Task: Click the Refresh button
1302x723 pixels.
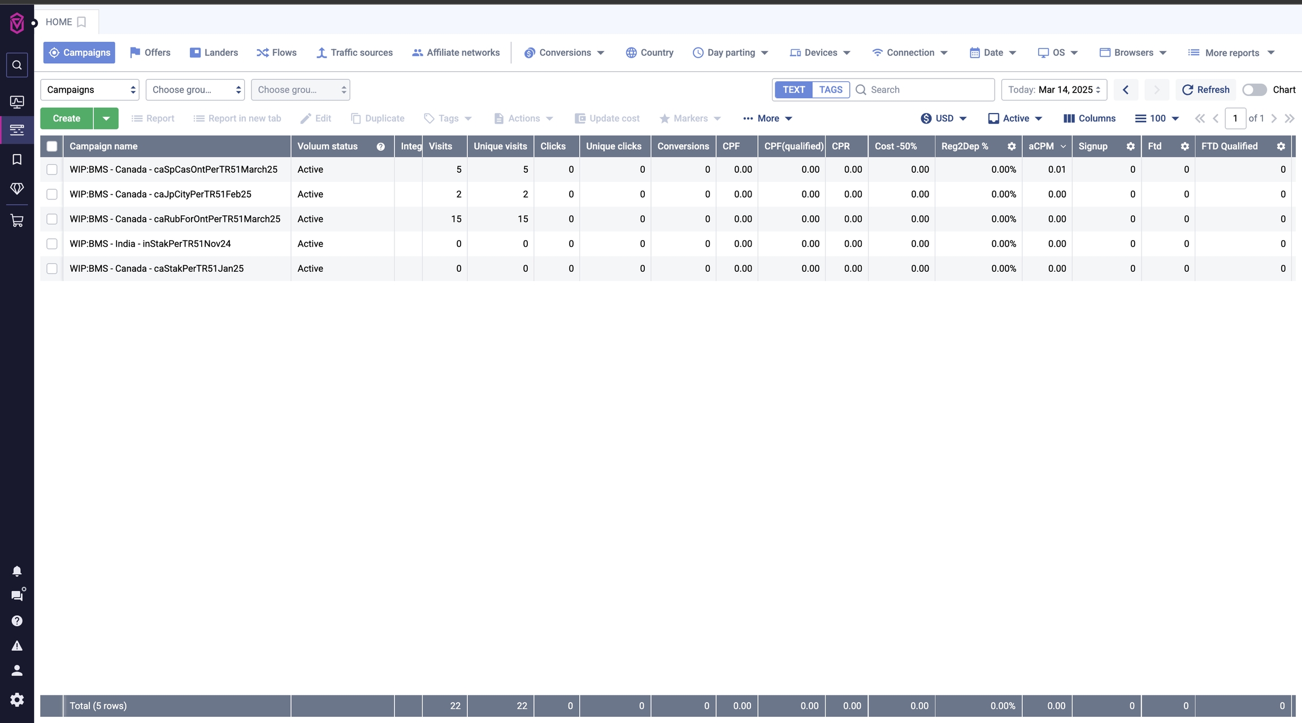Action: 1206,90
